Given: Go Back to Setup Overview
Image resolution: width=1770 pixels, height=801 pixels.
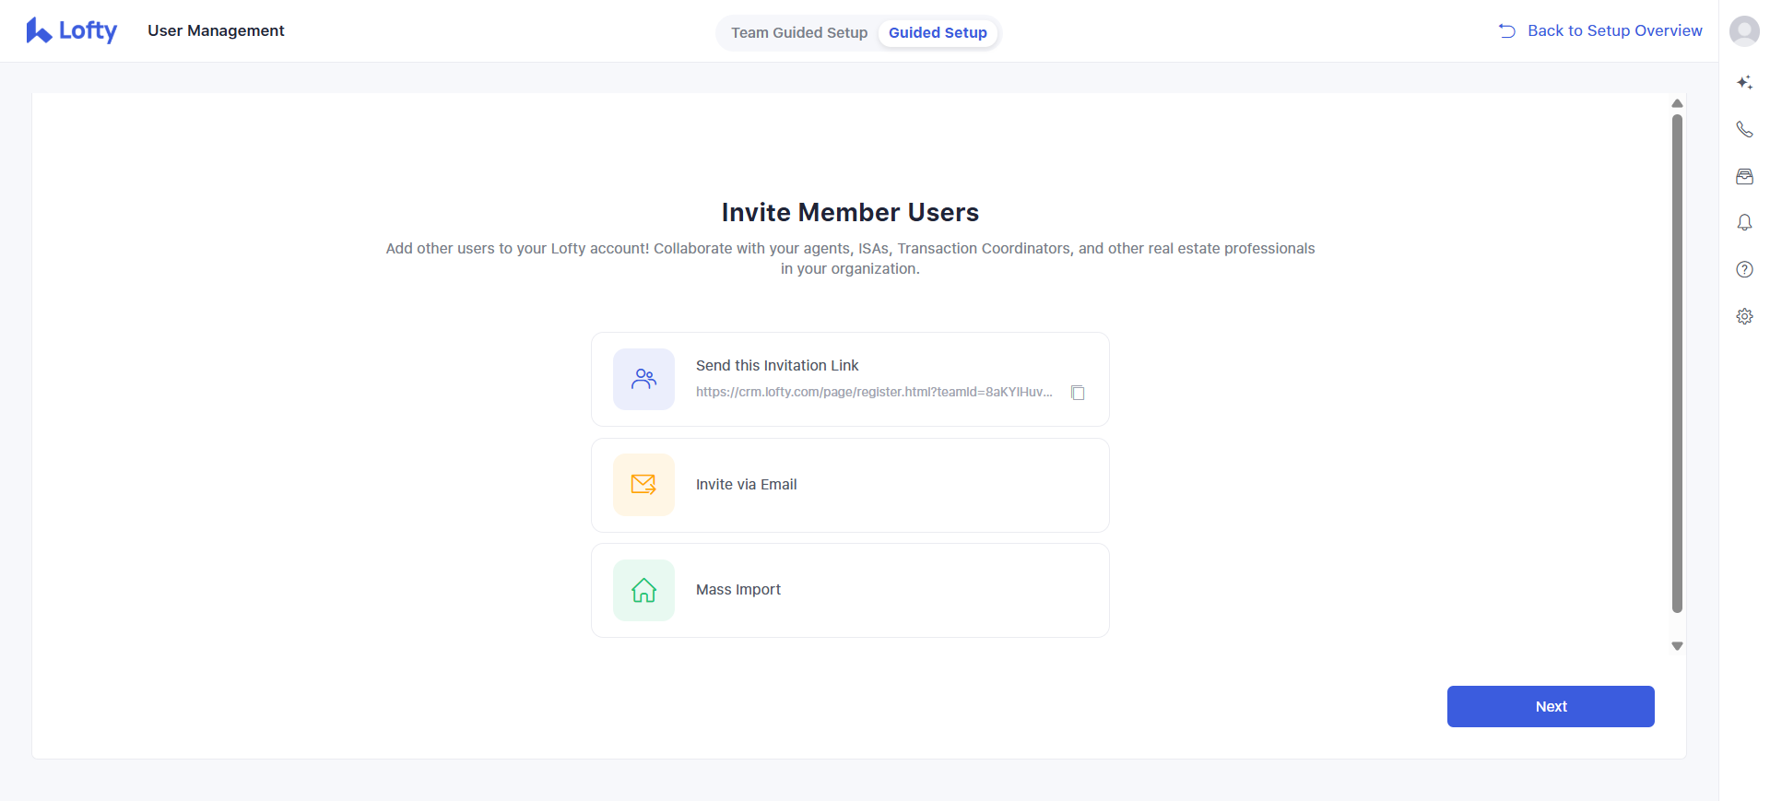Looking at the screenshot, I should (x=1601, y=31).
